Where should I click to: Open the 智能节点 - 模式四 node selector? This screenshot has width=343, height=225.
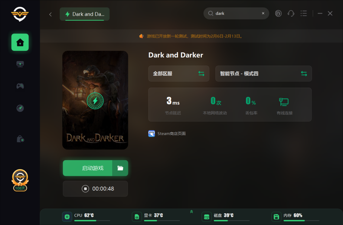pos(263,74)
